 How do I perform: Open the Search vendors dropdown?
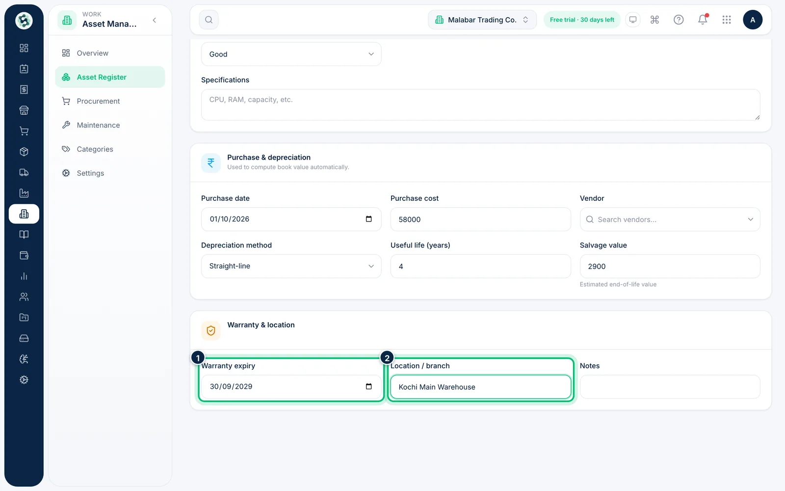click(x=670, y=219)
